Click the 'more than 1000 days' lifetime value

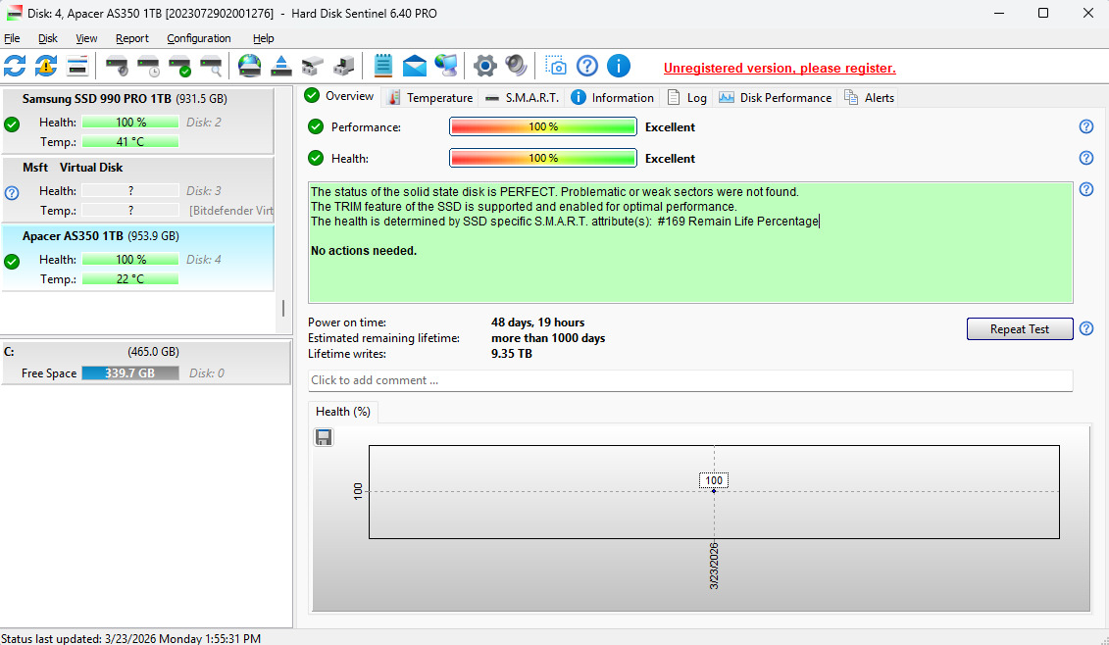click(x=548, y=338)
